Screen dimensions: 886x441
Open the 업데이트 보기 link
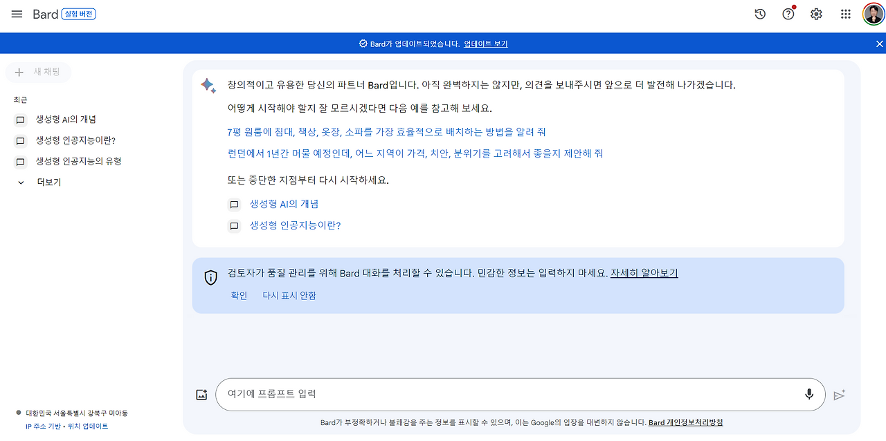coord(485,43)
